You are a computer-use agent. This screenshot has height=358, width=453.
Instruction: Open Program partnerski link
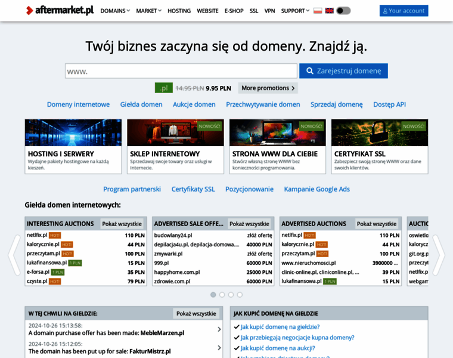132,189
